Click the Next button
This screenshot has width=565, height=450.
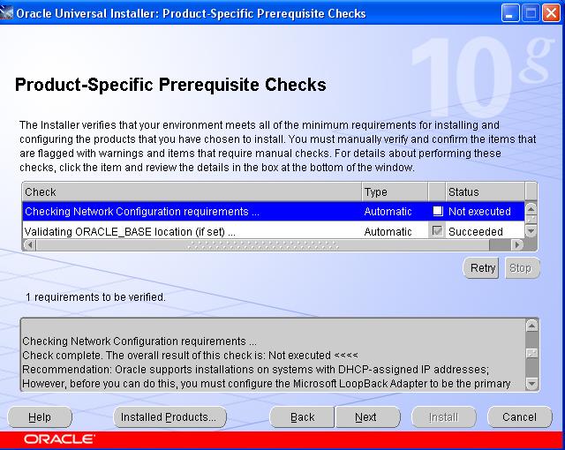coord(365,417)
